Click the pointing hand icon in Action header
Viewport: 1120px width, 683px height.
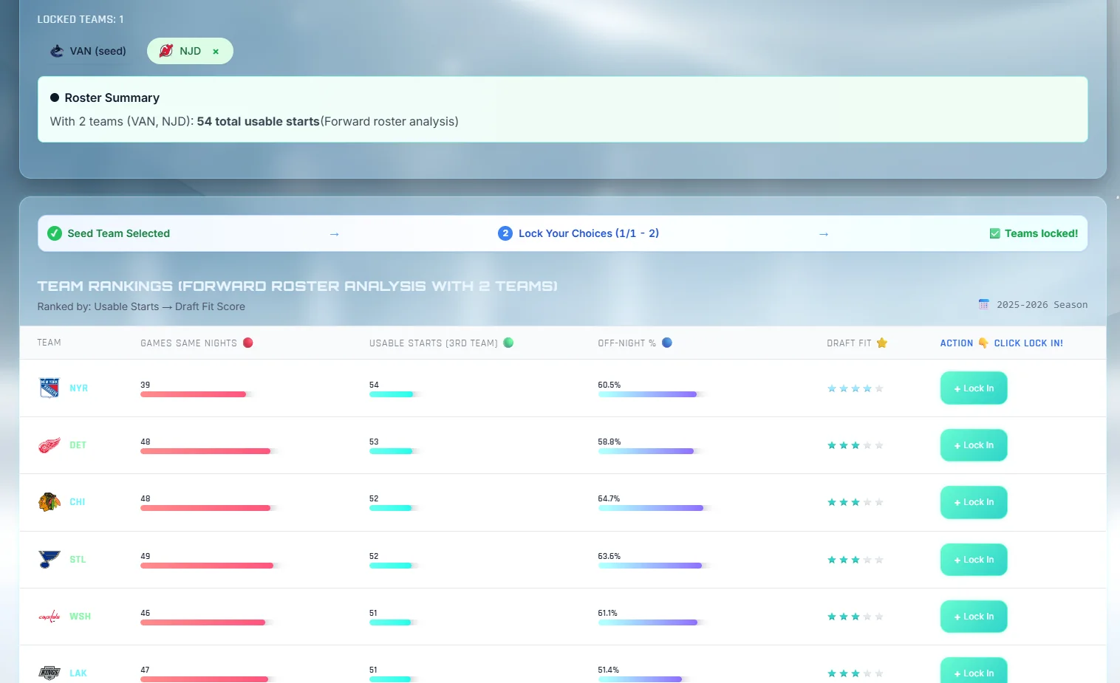983,343
